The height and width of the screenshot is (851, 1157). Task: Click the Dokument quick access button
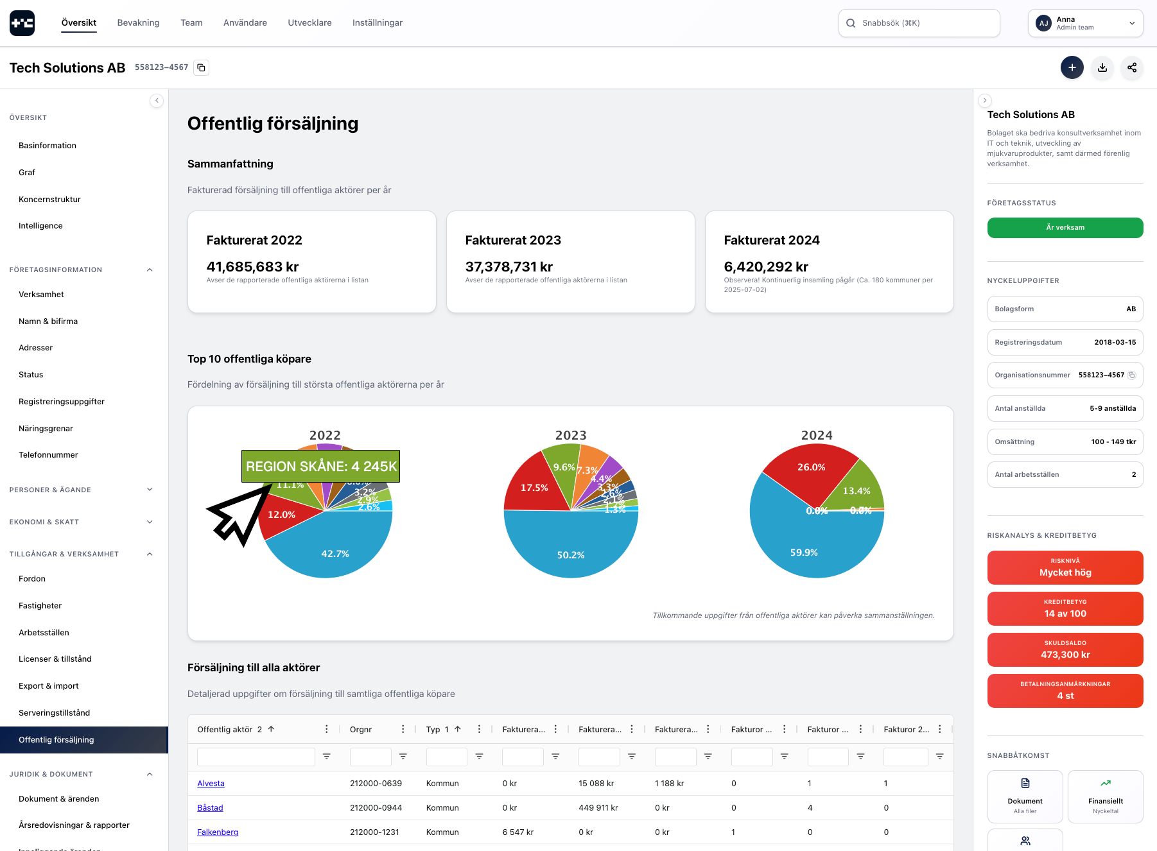[x=1025, y=796]
